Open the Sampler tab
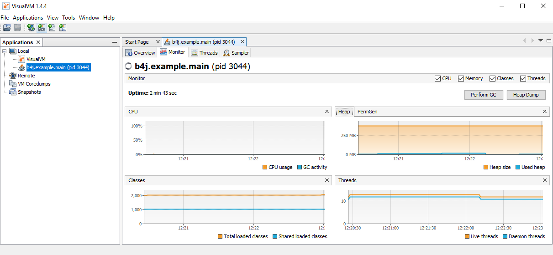 tap(236, 53)
